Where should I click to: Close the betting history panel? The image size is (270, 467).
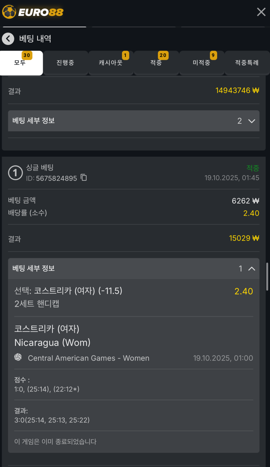tap(261, 12)
